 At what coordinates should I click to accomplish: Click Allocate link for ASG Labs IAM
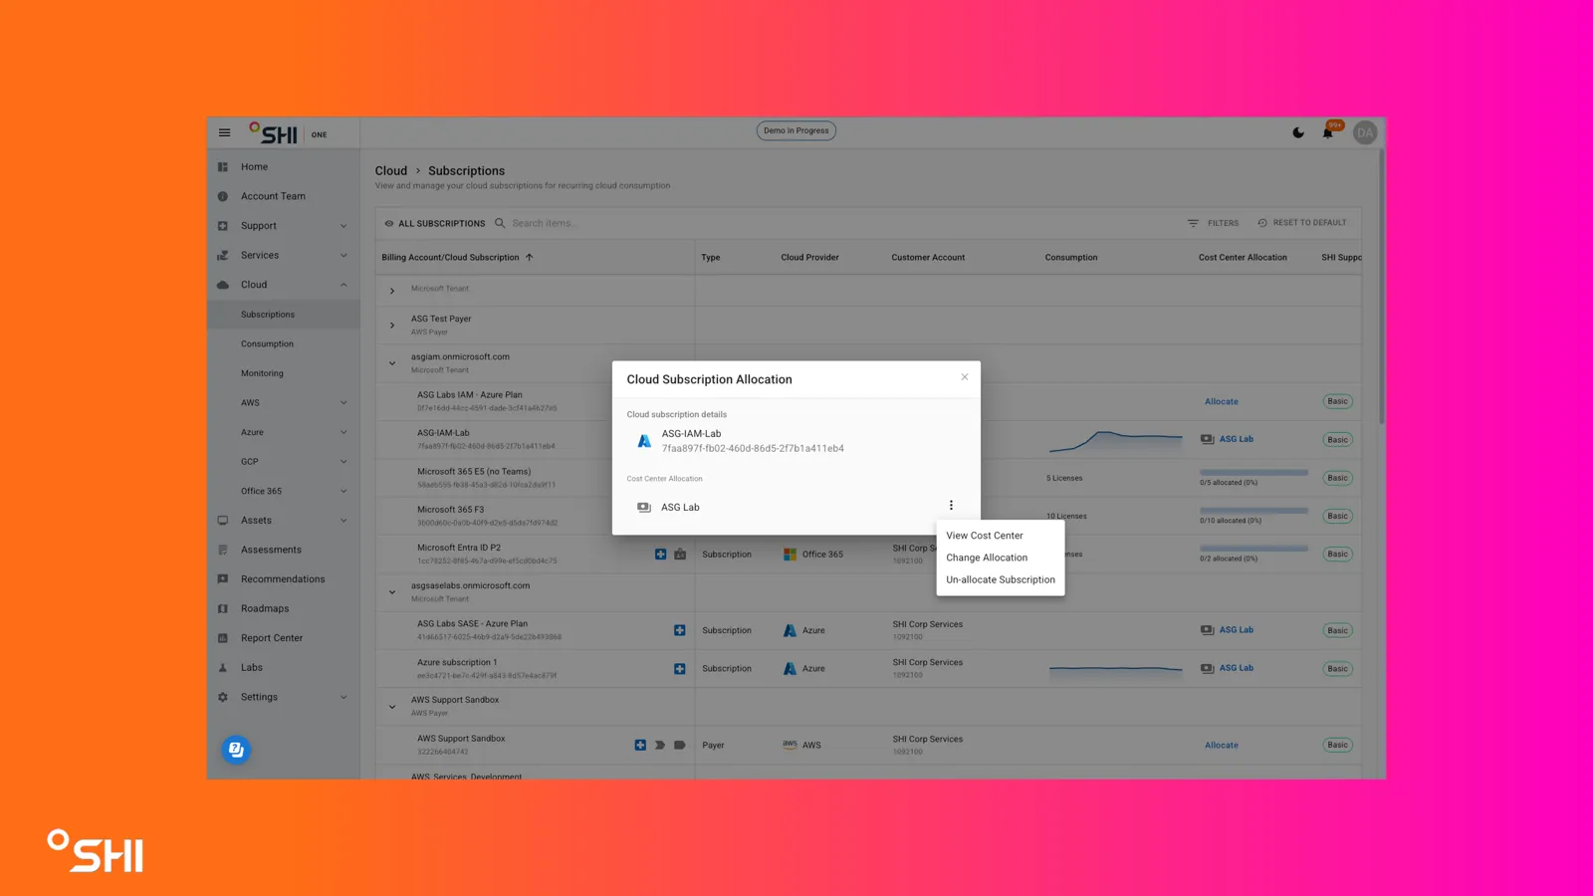click(x=1222, y=401)
